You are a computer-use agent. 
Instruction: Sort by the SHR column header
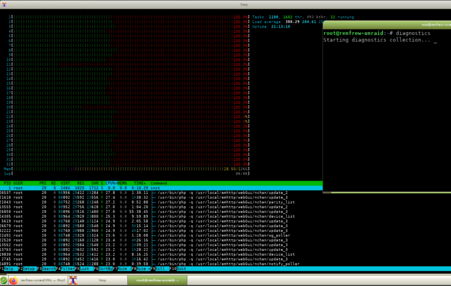point(95,183)
